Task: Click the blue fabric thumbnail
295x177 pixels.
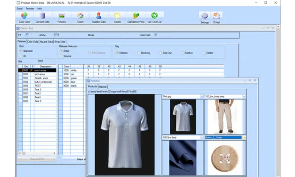Action: point(183,158)
